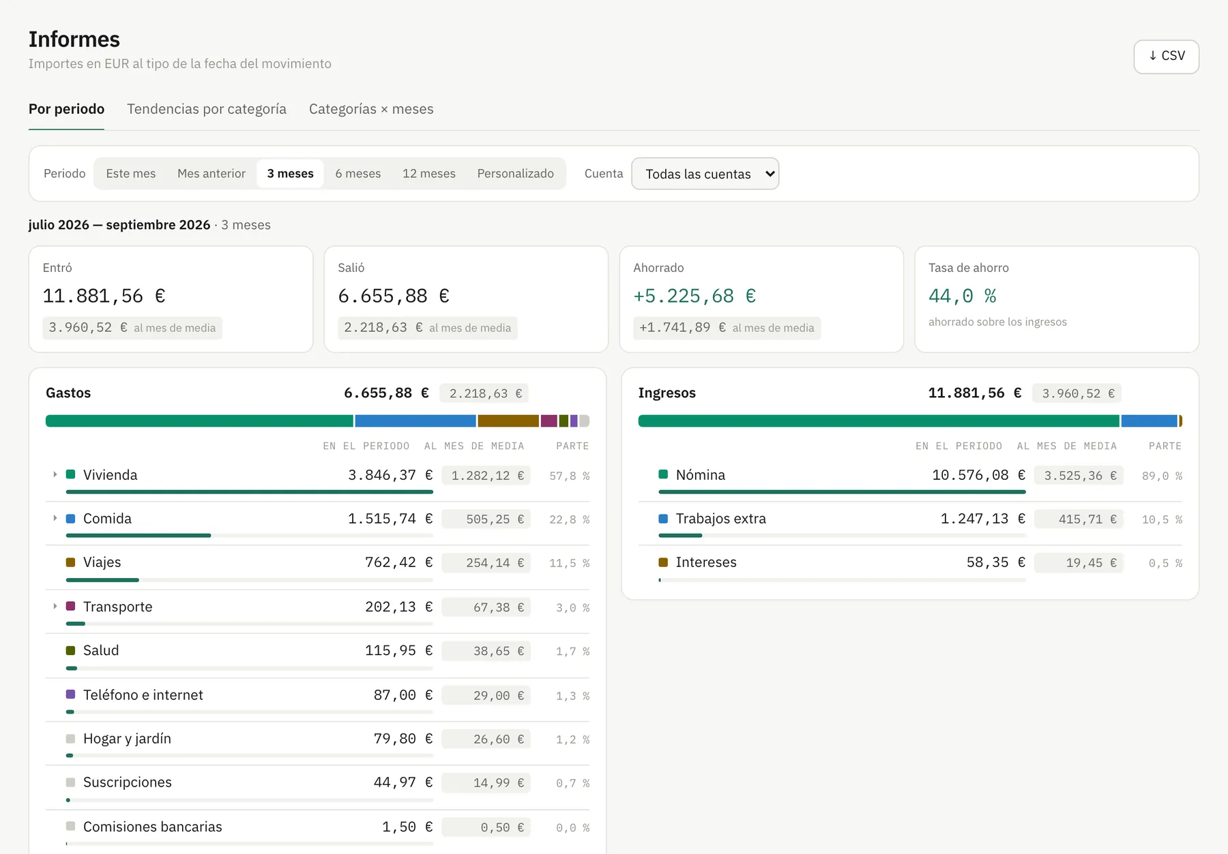
Task: Click the gray Hogar y jardín square
Action: pos(70,738)
